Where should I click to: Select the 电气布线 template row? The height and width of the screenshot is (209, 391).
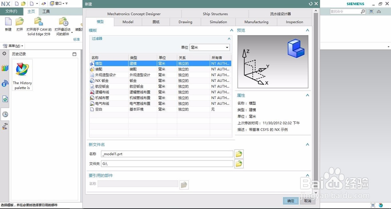160,104
